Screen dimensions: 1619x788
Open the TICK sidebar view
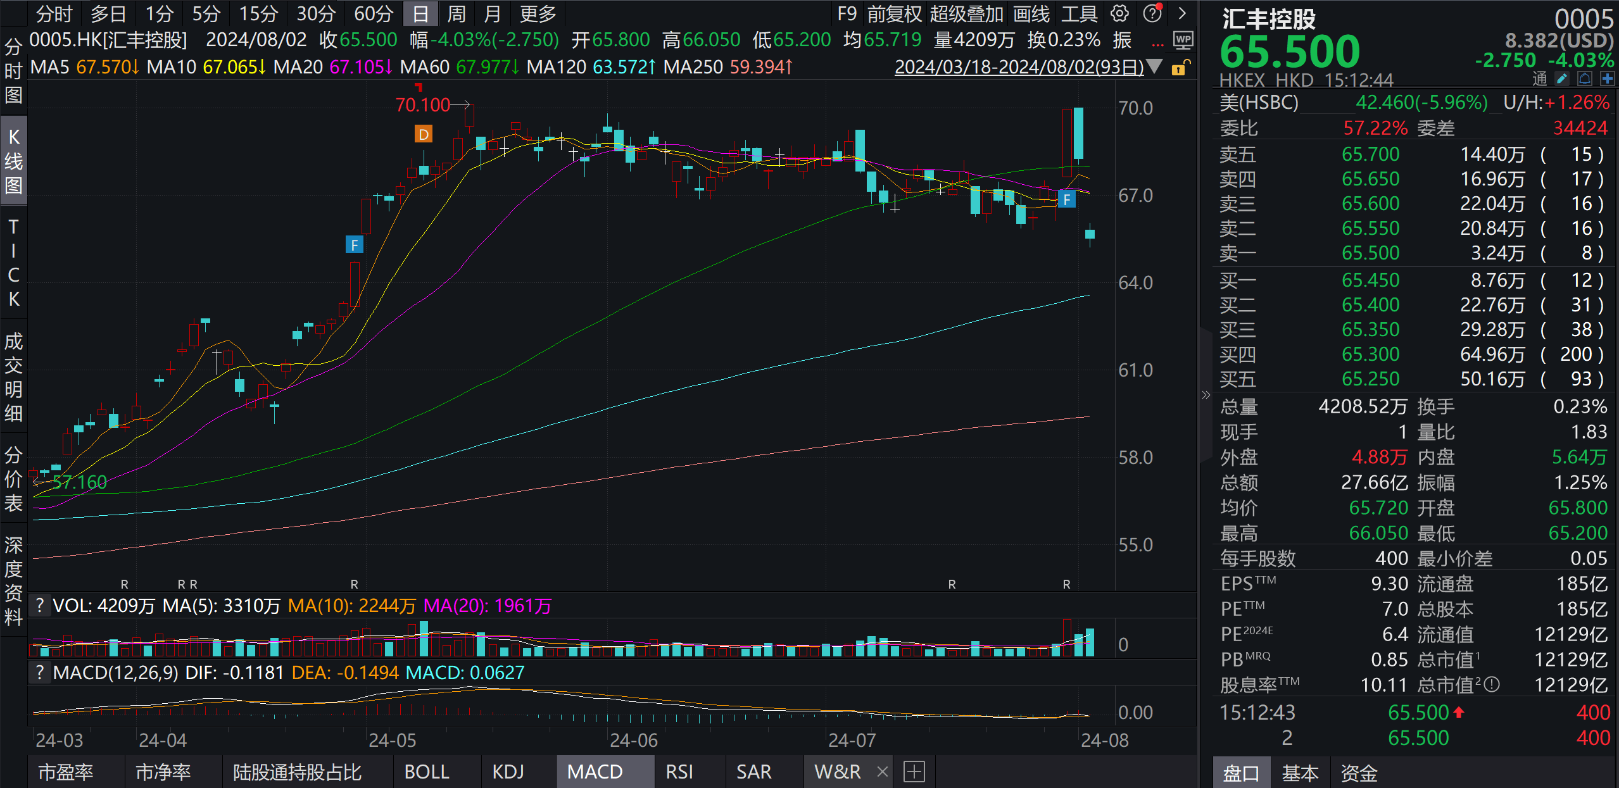[x=13, y=263]
